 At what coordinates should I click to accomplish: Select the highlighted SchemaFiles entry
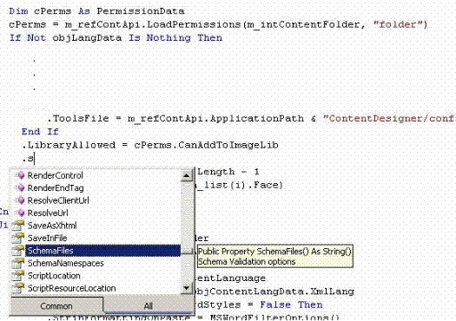click(103, 251)
